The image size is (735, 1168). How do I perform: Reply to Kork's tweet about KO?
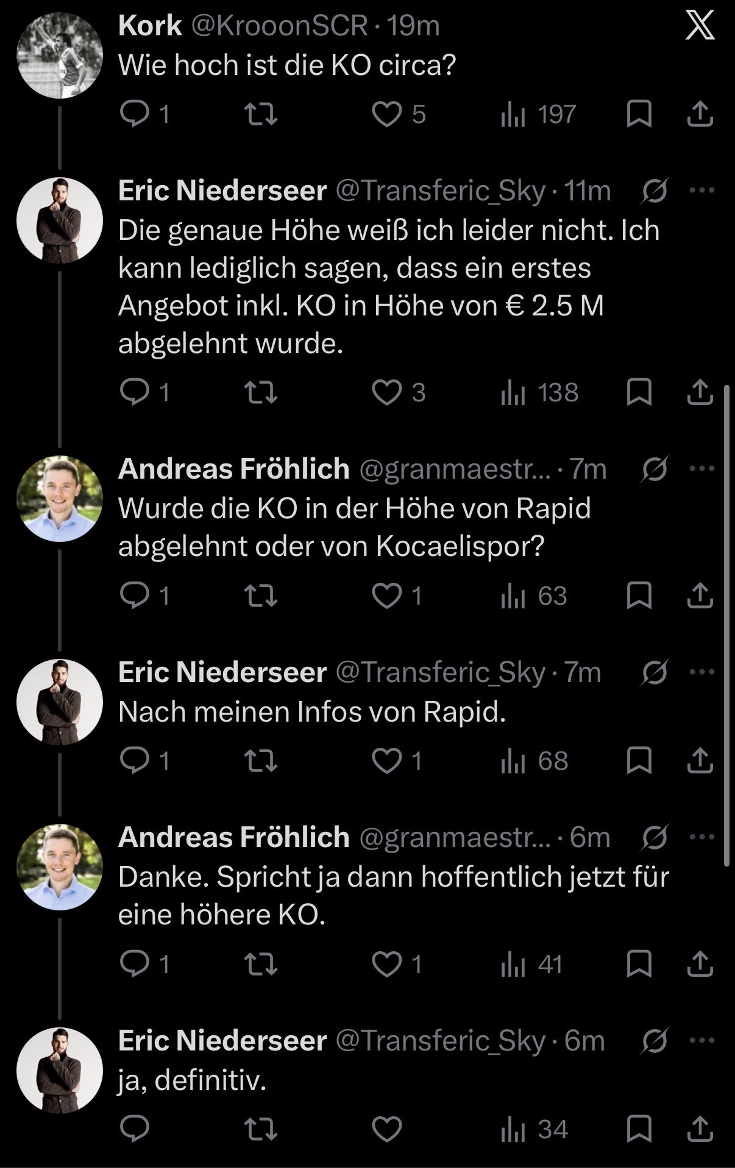click(x=134, y=114)
